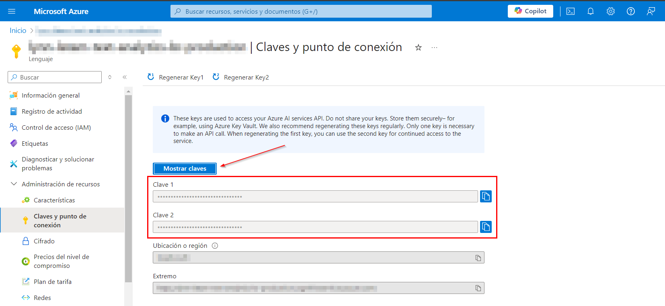Copy Clave 2 to clipboard

(486, 227)
